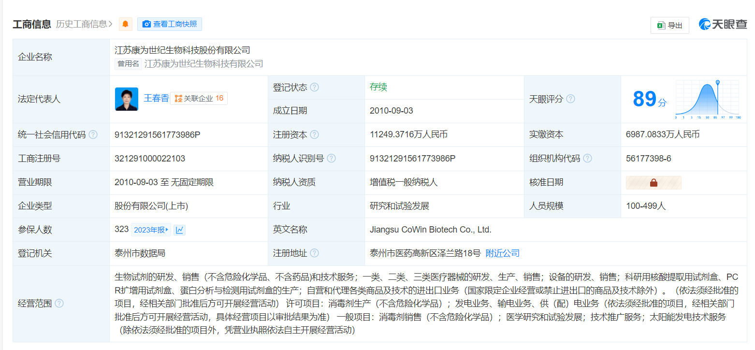Select registration number 321291000022103
This screenshot has width=755, height=350.
pyautogui.click(x=150, y=159)
